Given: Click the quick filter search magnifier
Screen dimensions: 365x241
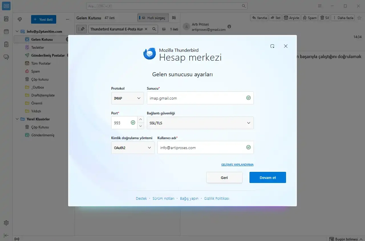Looking at the screenshot, I should pyautogui.click(x=154, y=29).
